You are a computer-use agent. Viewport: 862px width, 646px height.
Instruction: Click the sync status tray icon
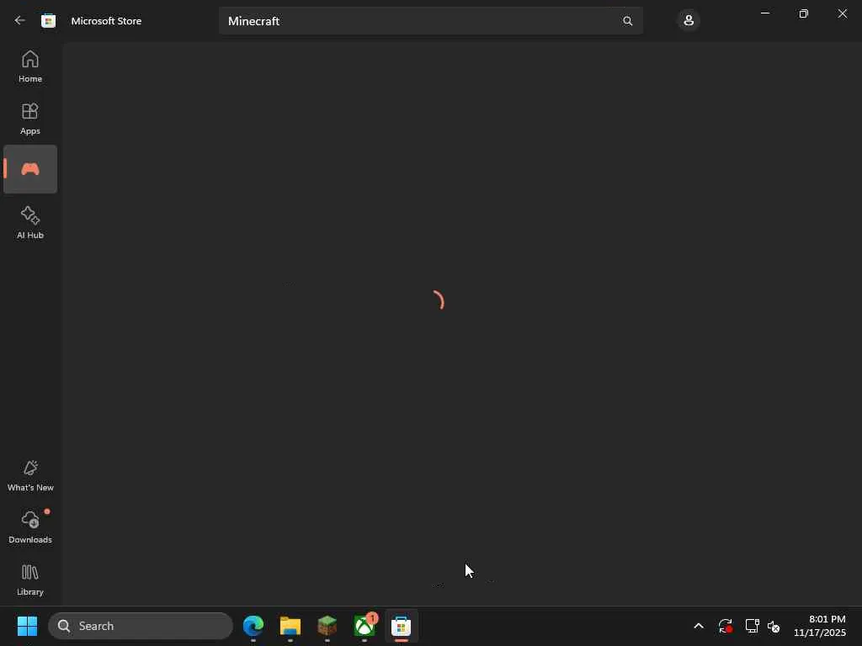(725, 626)
